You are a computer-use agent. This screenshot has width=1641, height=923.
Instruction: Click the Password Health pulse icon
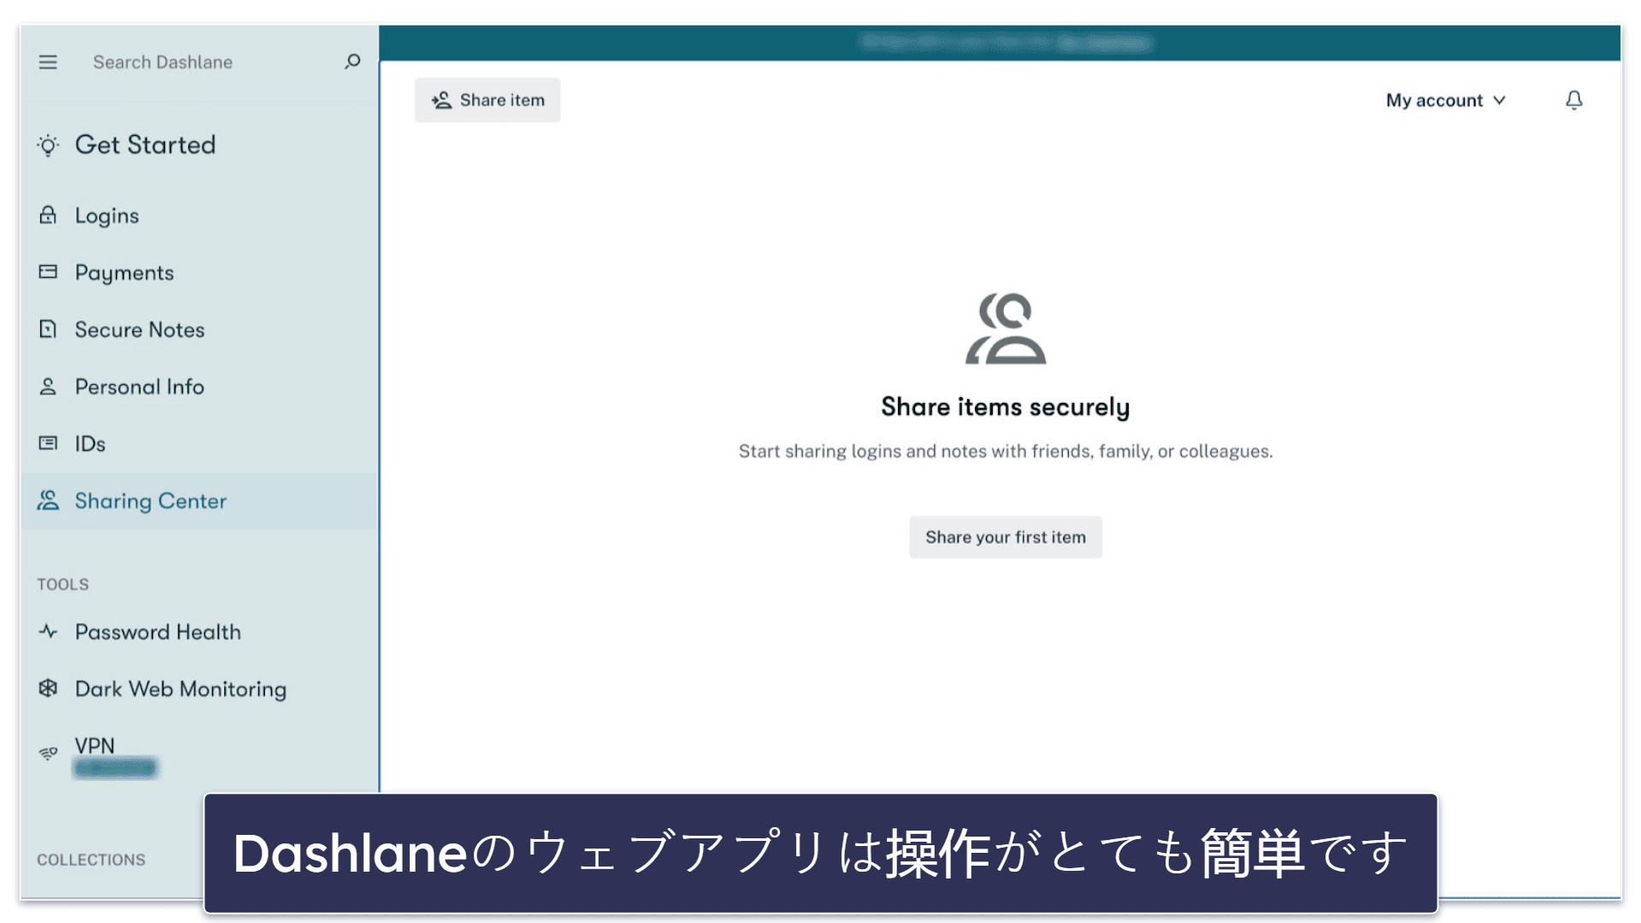click(48, 631)
